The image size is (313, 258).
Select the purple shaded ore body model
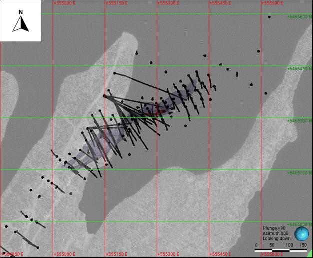[x=100, y=145]
